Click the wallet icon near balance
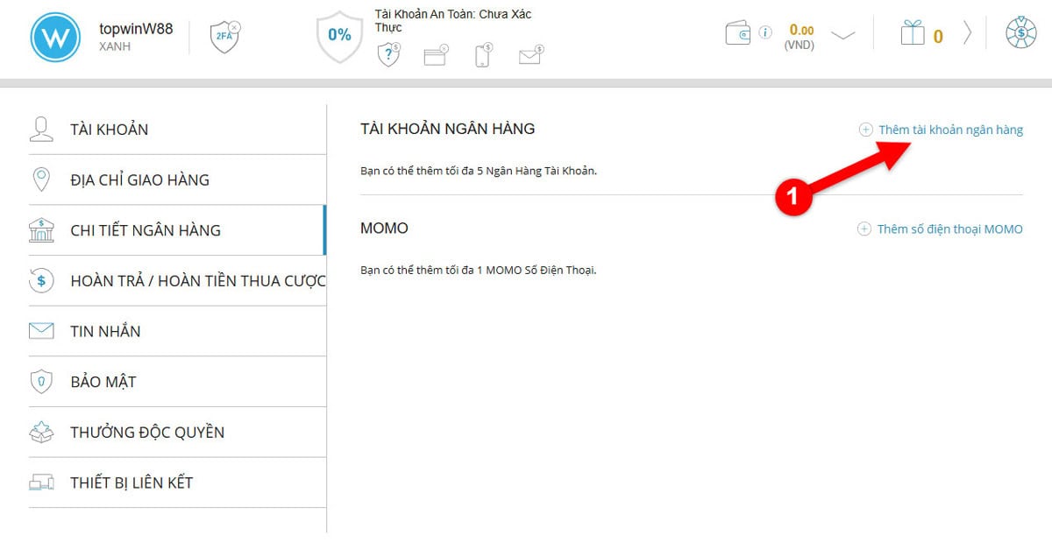The height and width of the screenshot is (556, 1052). pyautogui.click(x=739, y=33)
